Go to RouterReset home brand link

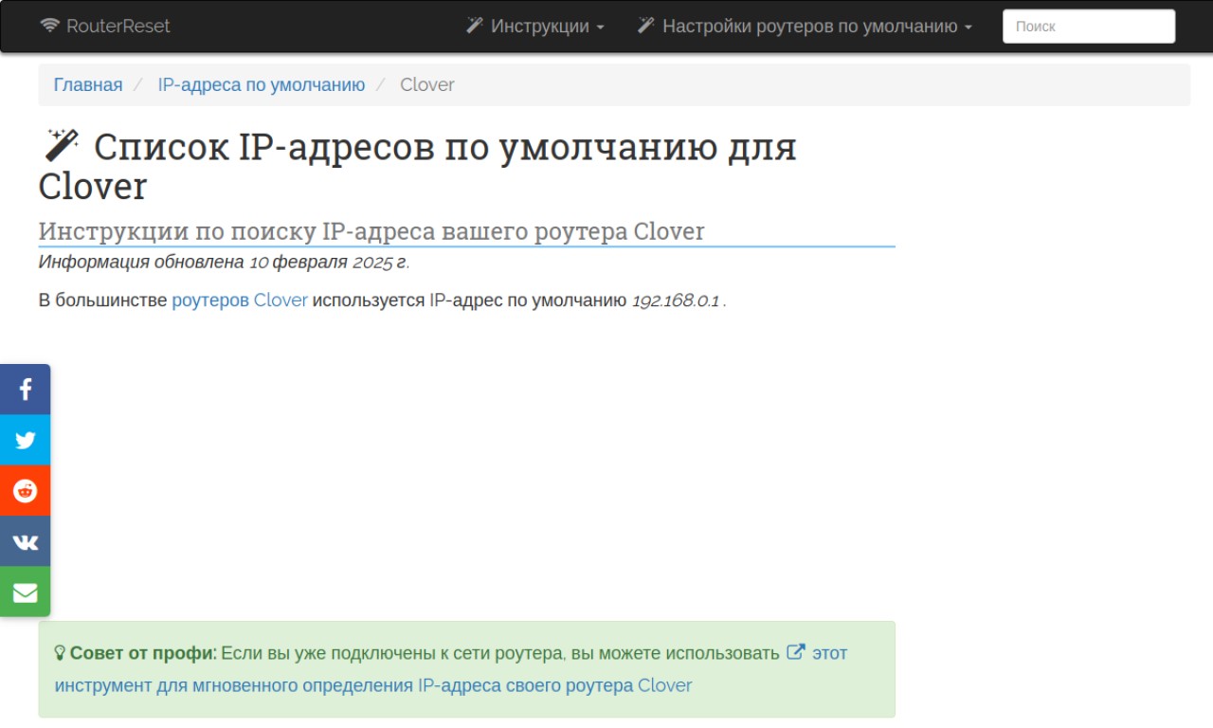click(105, 27)
